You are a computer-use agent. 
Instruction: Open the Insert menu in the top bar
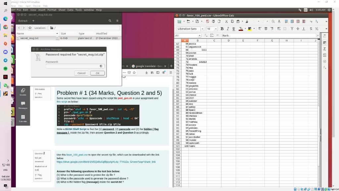[42, 10]
